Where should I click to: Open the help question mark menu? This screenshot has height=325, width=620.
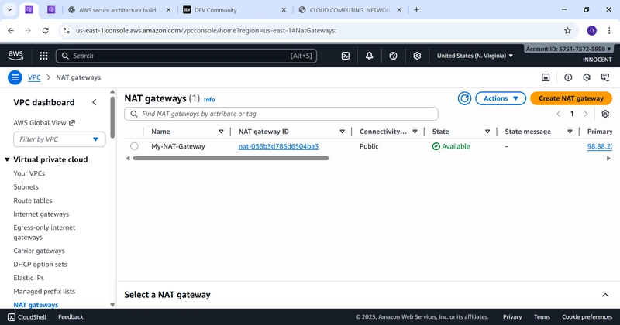coord(393,56)
